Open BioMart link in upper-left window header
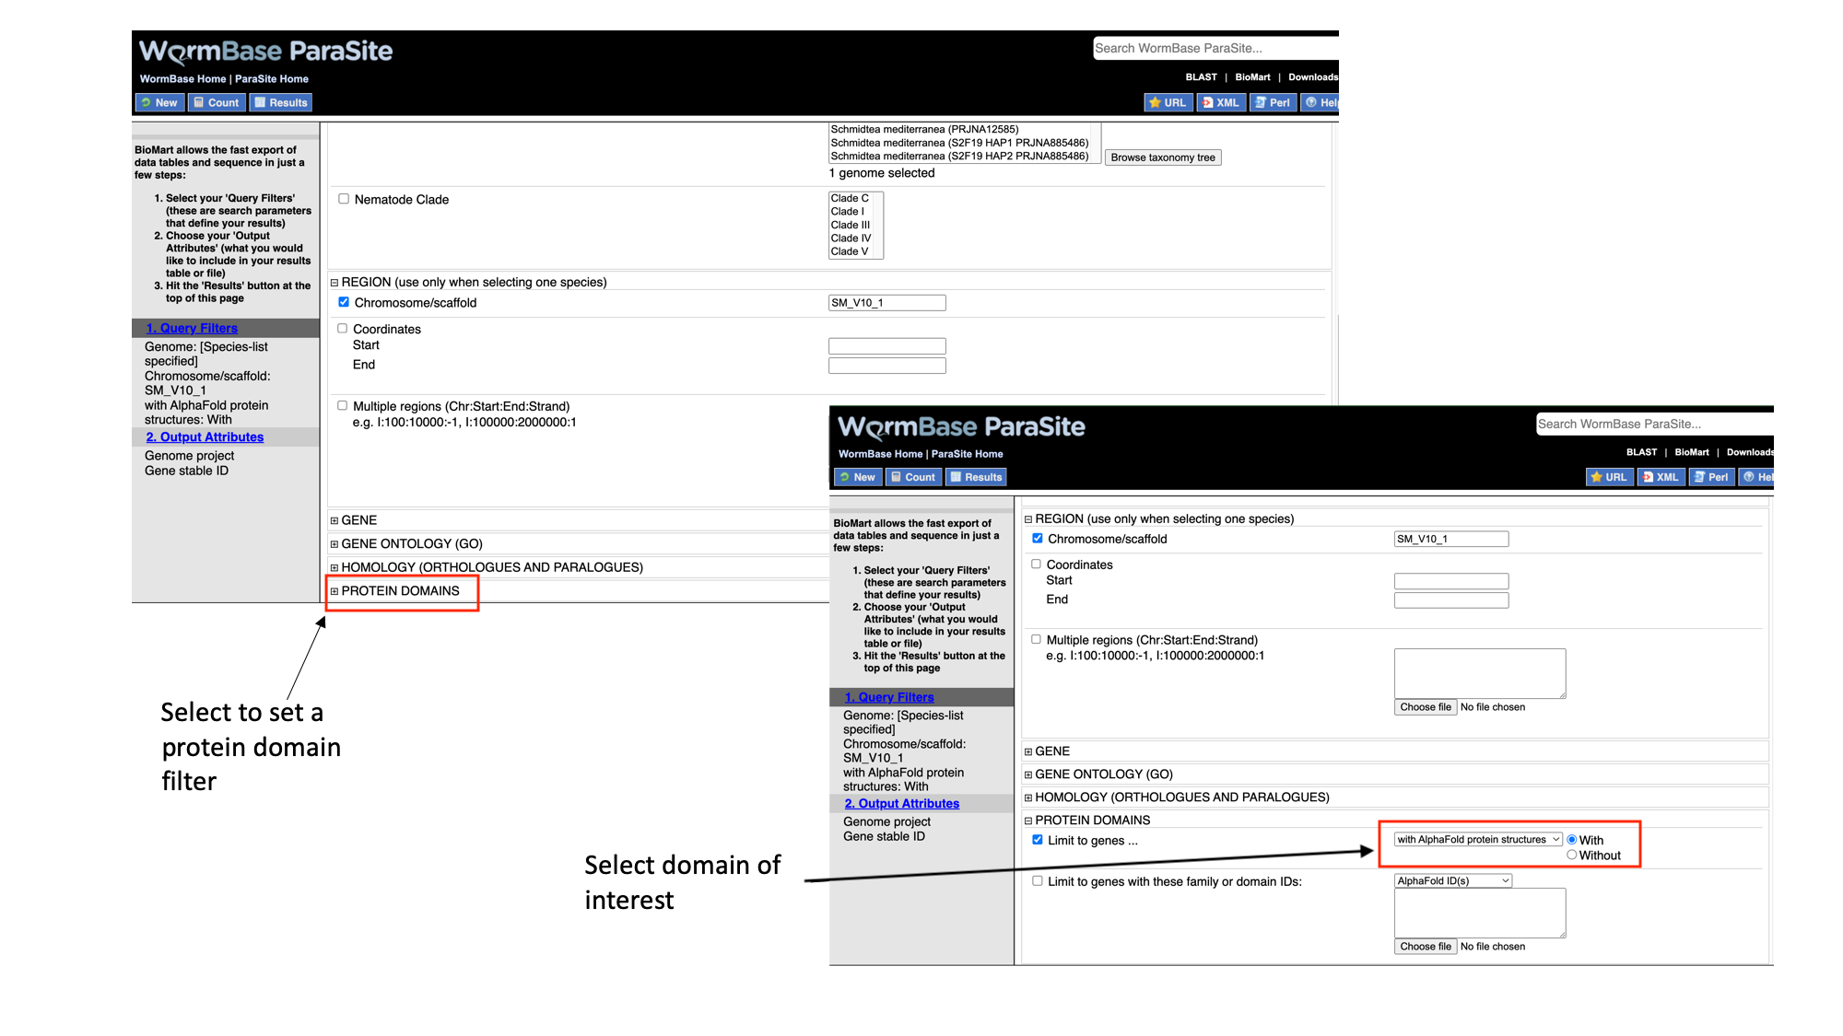 [1252, 77]
